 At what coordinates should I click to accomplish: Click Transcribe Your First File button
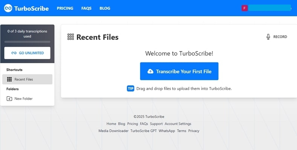(179, 71)
